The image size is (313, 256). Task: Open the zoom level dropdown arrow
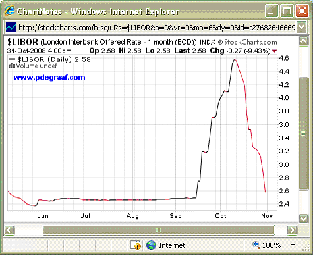pos(293,245)
